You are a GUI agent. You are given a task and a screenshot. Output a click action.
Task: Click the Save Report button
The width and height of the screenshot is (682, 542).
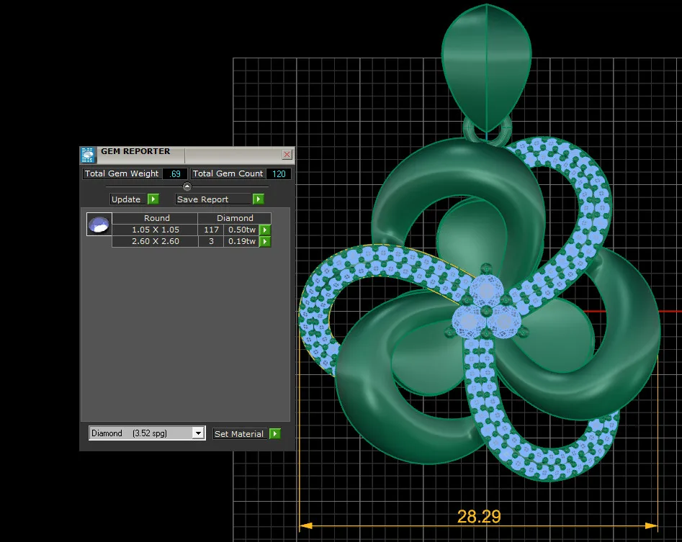pyautogui.click(x=214, y=199)
